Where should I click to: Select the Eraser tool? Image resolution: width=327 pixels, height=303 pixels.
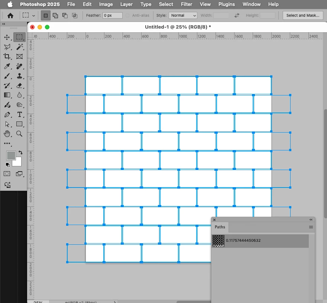click(x=19, y=85)
